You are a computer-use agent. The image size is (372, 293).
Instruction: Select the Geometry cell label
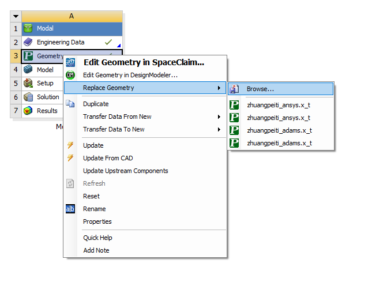[50, 56]
